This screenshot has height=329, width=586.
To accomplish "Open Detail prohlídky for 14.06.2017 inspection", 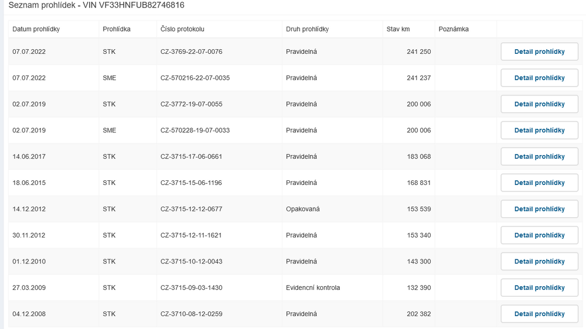I will 539,156.
